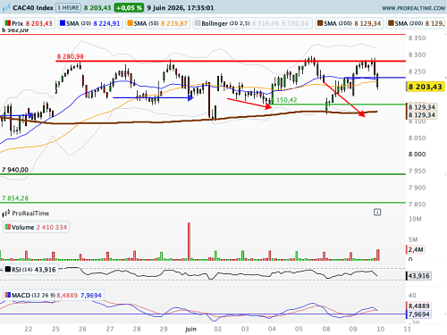
Task: Click the CAC40 Index instrument title
Action: coord(33,8)
